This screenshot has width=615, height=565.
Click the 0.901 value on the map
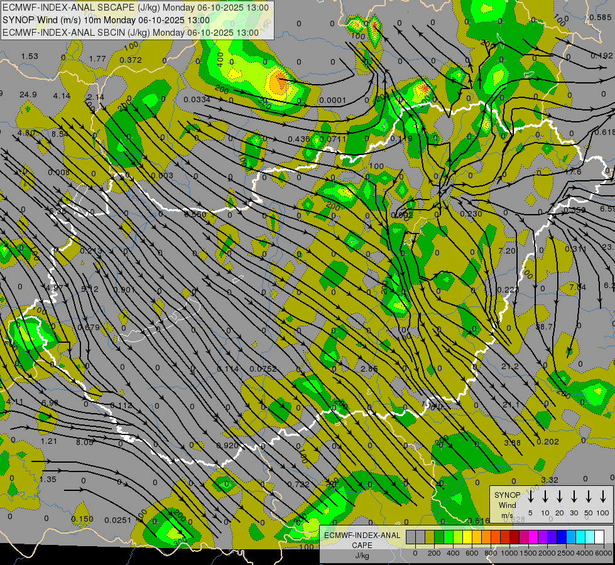coord(124,290)
